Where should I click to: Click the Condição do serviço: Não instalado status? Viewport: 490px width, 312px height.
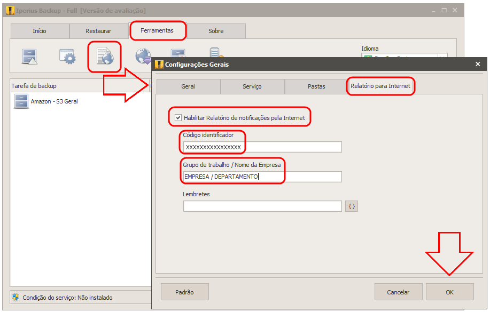click(x=67, y=298)
